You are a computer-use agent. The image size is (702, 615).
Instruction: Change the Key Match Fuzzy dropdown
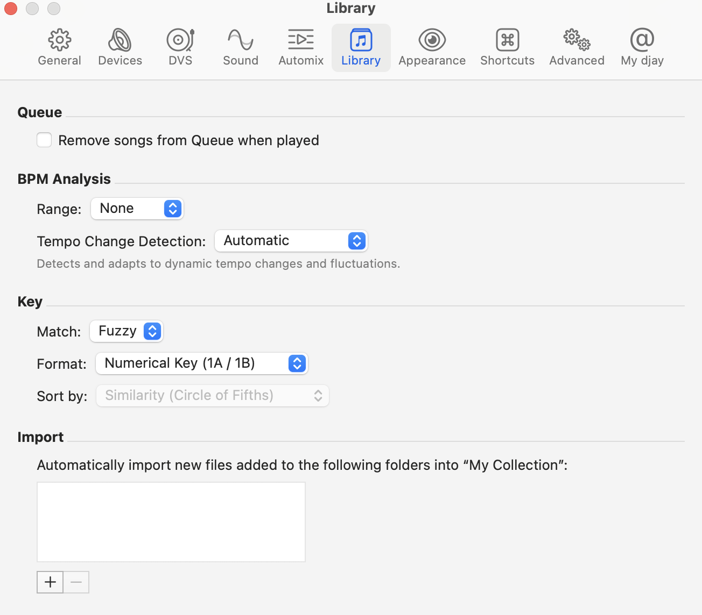pyautogui.click(x=127, y=331)
